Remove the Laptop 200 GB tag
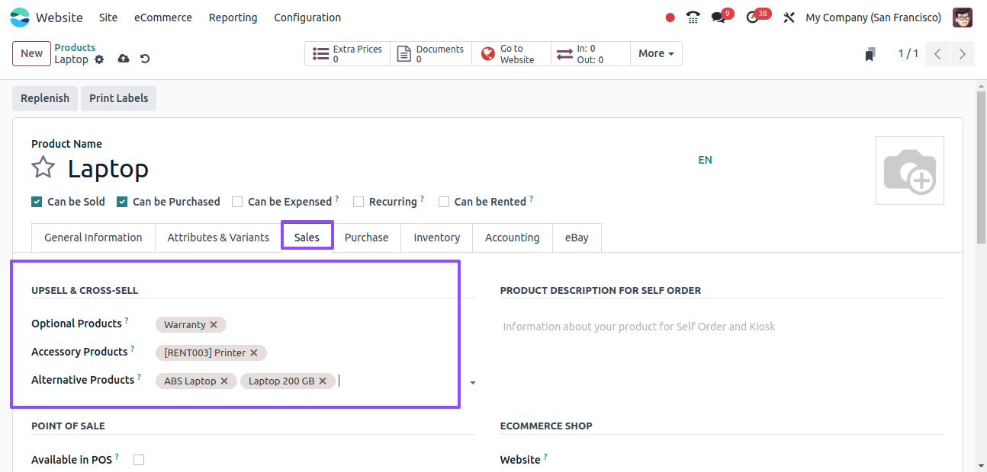This screenshot has width=987, height=472. pyautogui.click(x=323, y=381)
